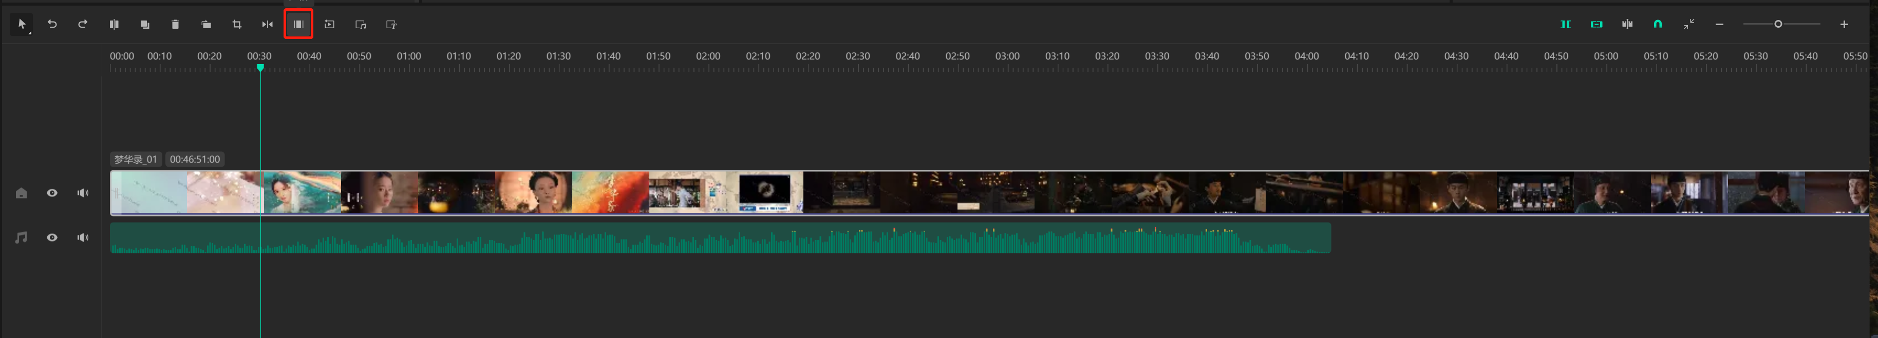Viewport: 1878px width, 338px height.
Task: Undo the last edit
Action: click(52, 24)
